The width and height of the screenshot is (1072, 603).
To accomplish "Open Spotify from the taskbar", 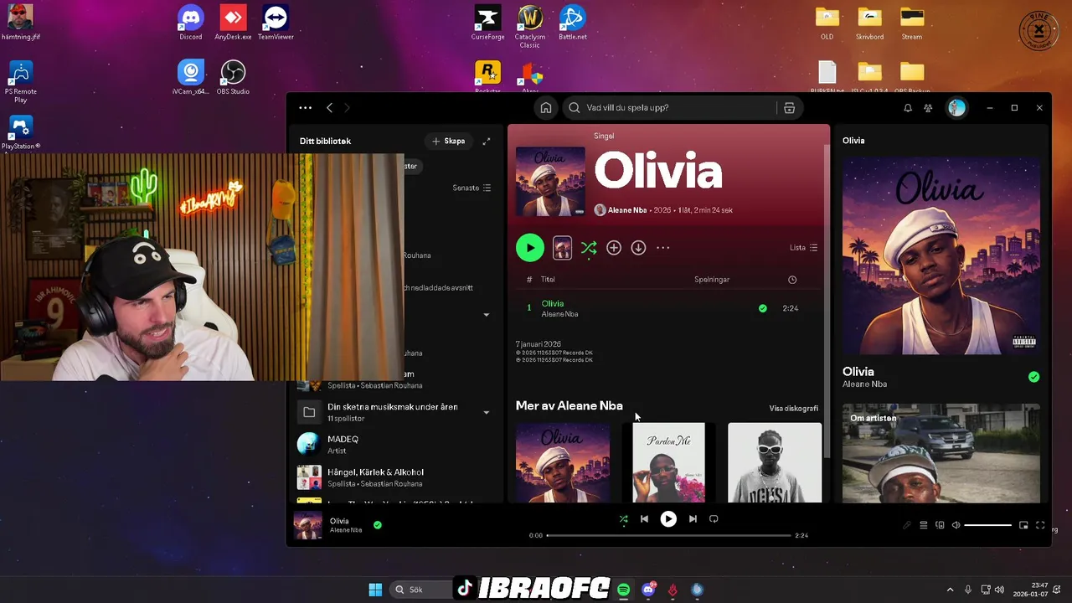I will (624, 590).
